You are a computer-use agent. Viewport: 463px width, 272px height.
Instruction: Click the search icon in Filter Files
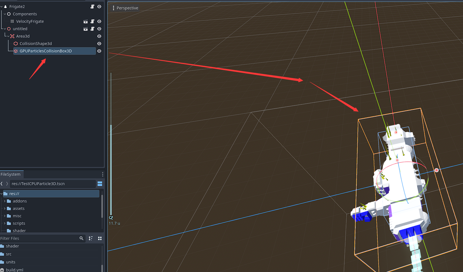82,238
